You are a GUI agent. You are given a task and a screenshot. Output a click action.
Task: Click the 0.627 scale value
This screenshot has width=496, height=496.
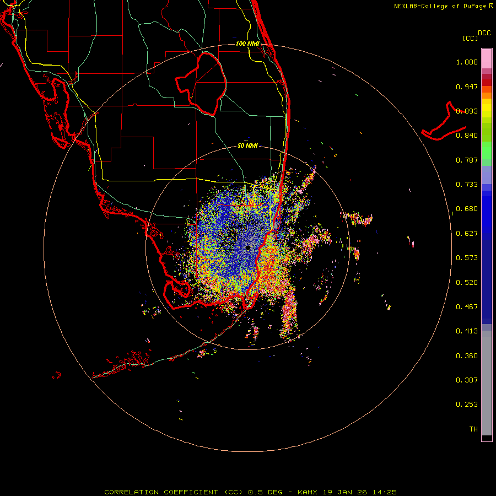point(467,234)
